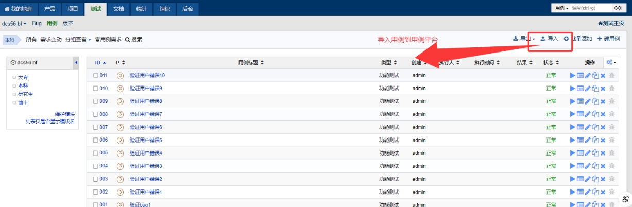Sort by the P priority column
The width and height of the screenshot is (632, 207).
pyautogui.click(x=121, y=62)
